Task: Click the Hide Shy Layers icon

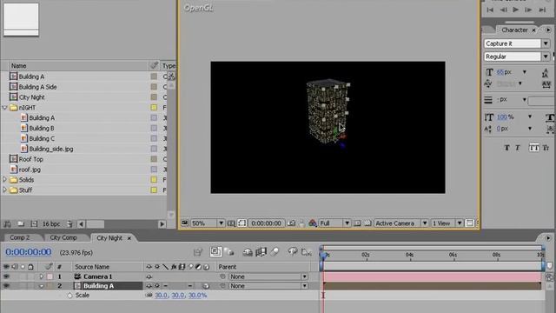Action: (248, 252)
